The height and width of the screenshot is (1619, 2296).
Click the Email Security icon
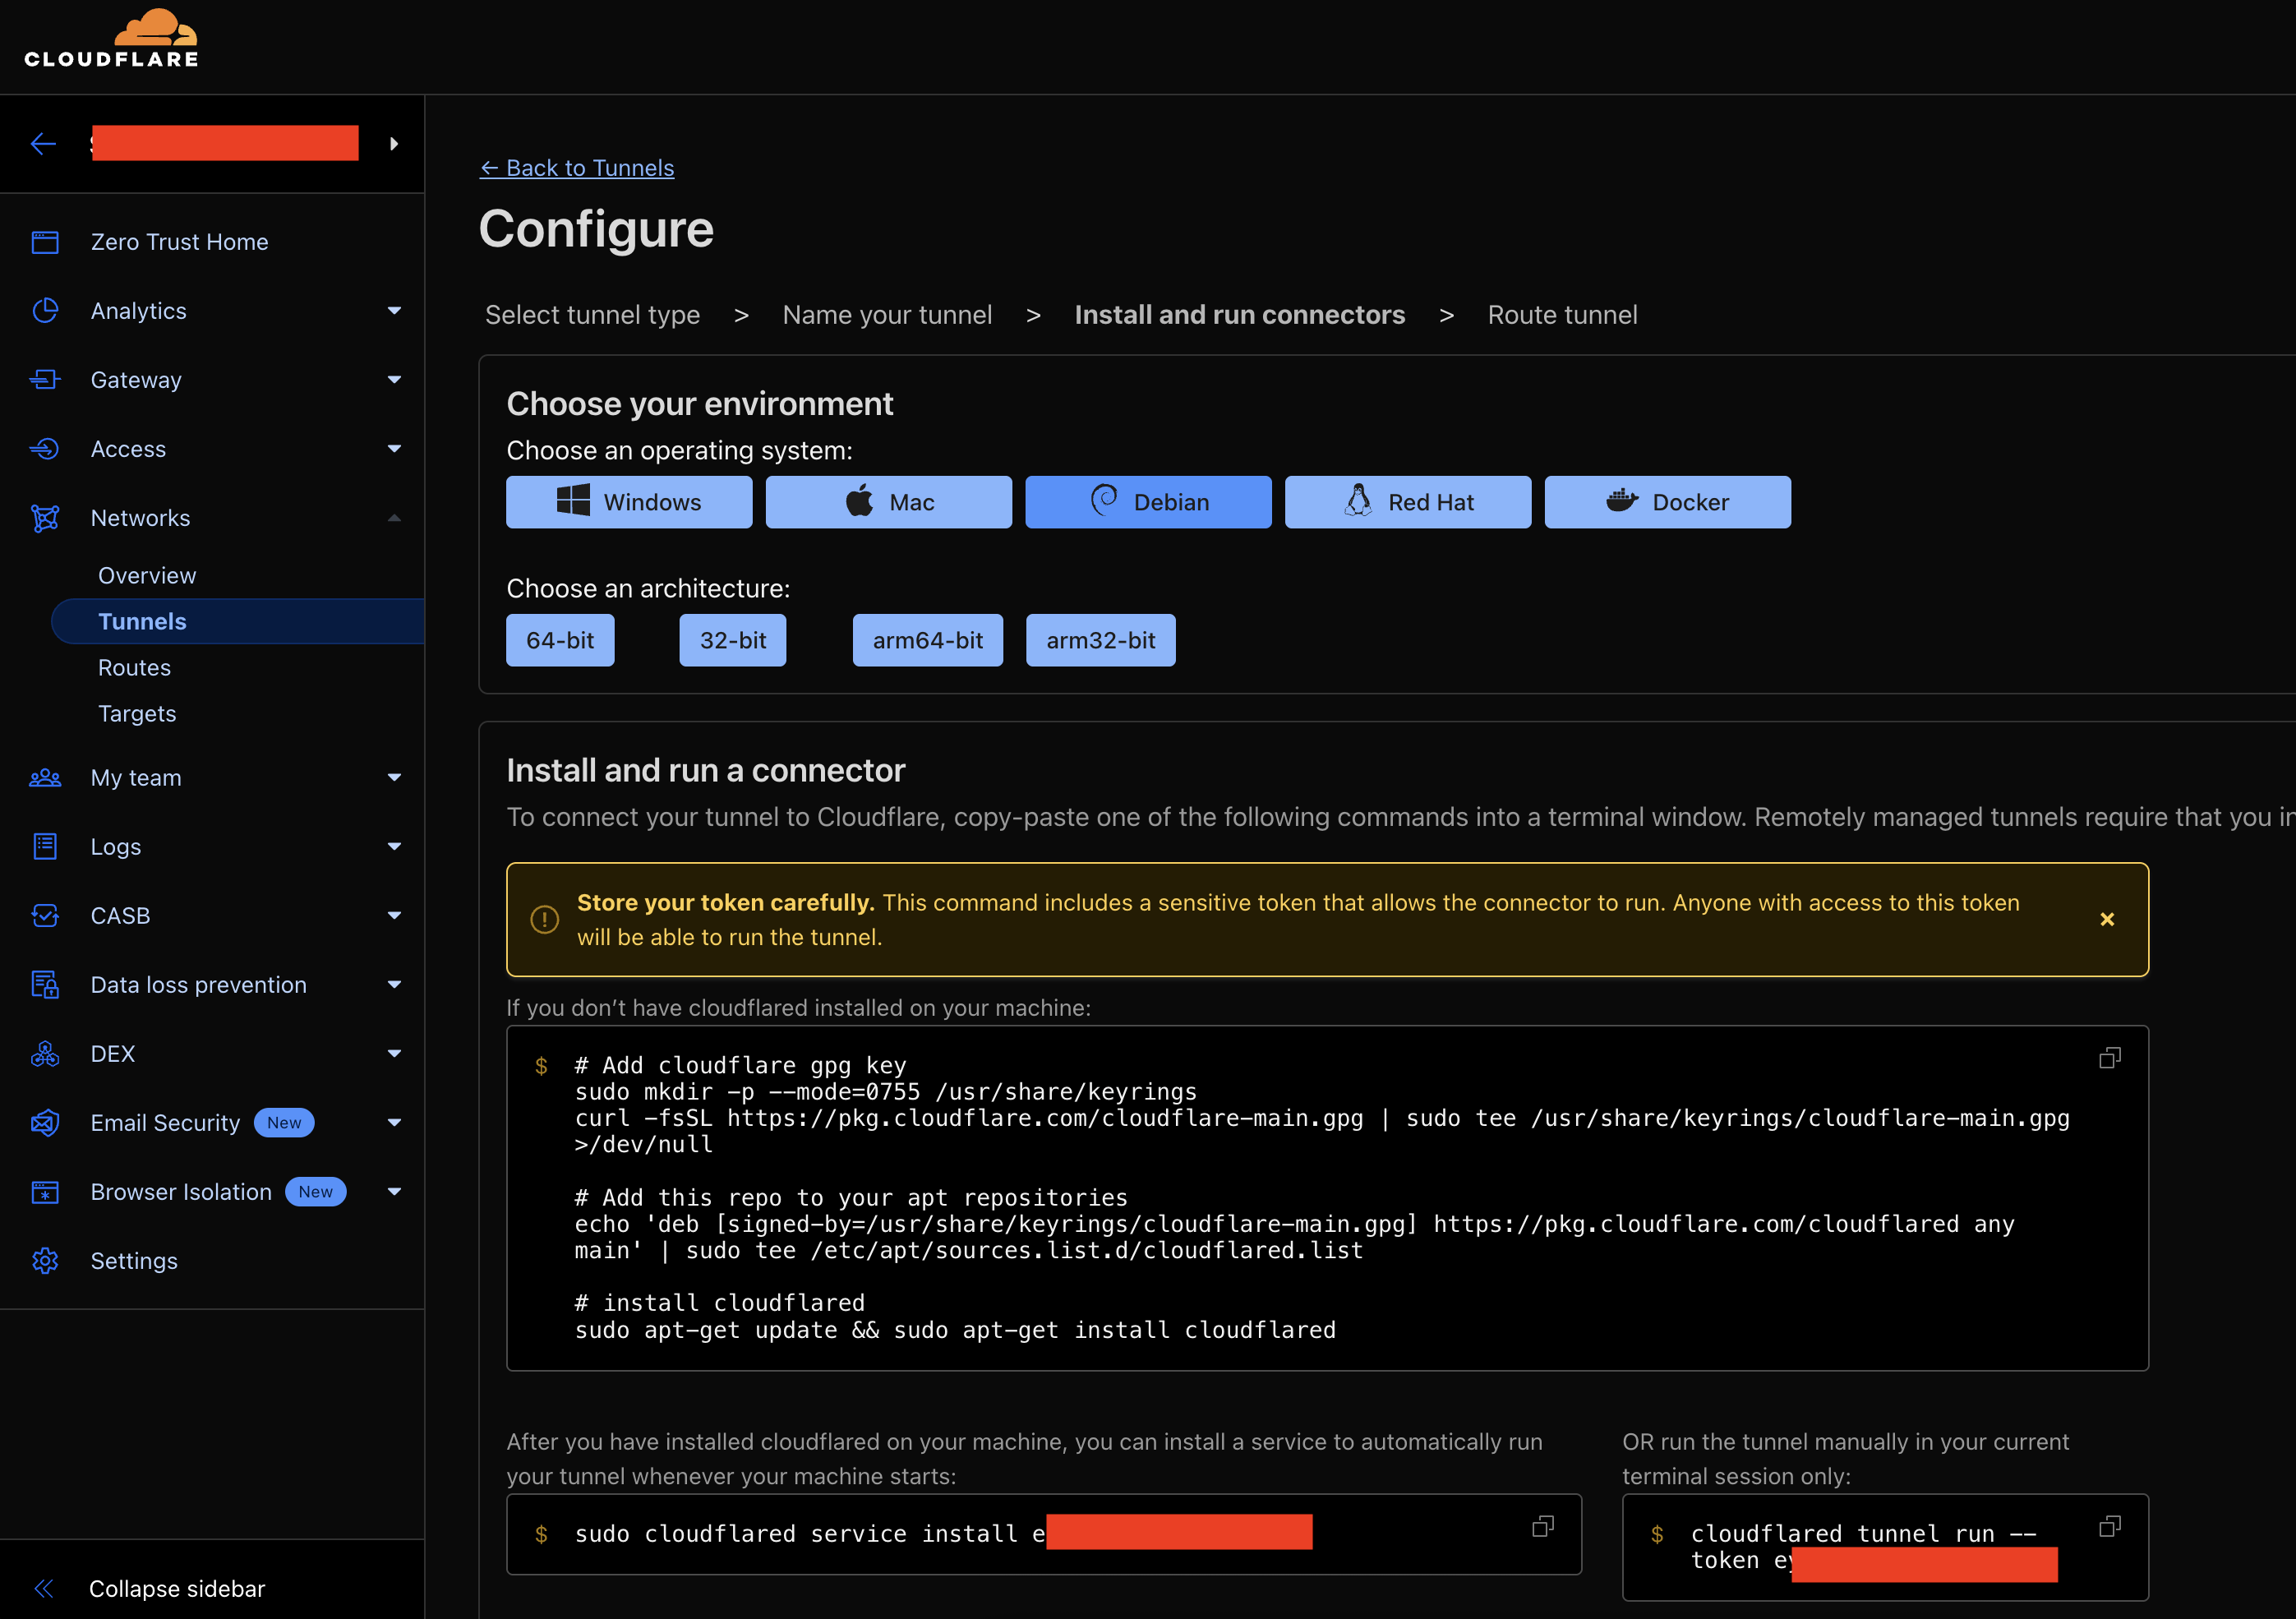(45, 1123)
